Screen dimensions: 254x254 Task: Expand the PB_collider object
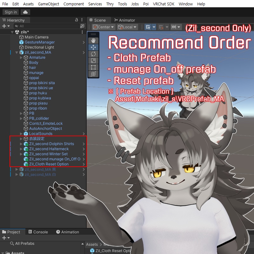(21, 118)
